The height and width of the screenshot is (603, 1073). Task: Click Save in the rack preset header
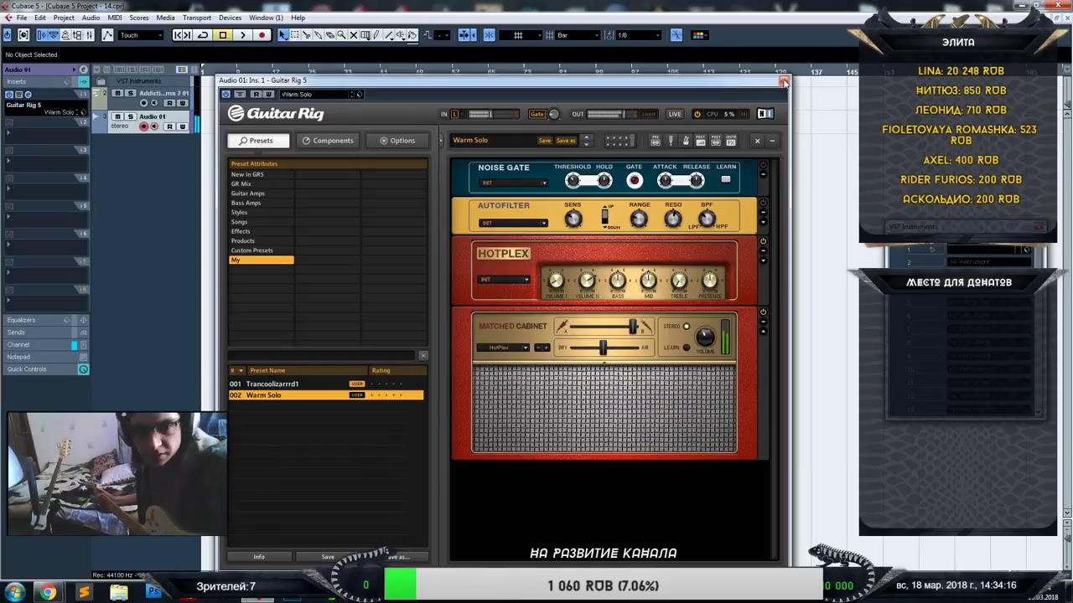545,141
